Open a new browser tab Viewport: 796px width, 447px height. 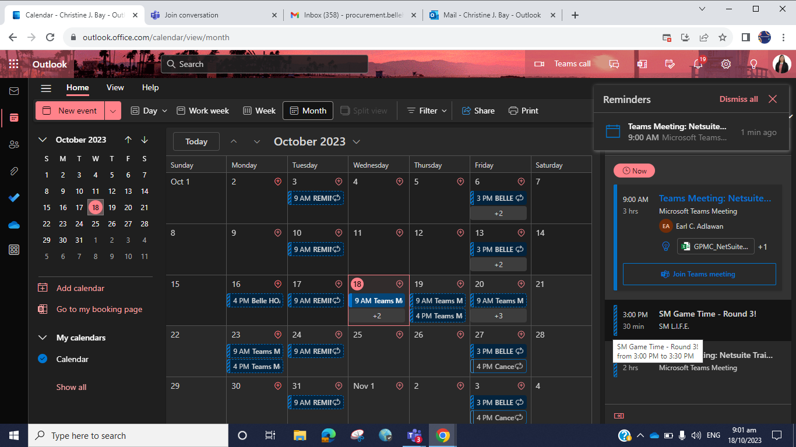(575, 15)
